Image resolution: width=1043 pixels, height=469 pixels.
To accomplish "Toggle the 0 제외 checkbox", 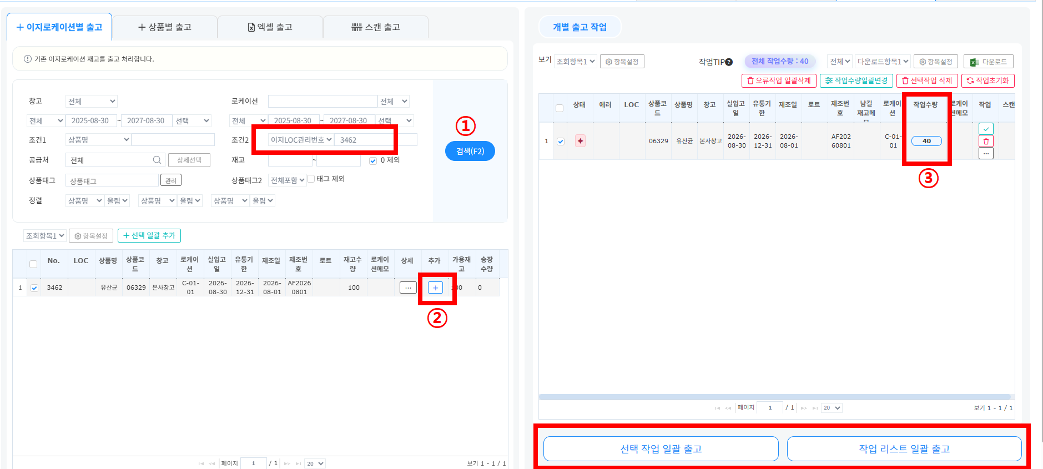I will click(373, 160).
